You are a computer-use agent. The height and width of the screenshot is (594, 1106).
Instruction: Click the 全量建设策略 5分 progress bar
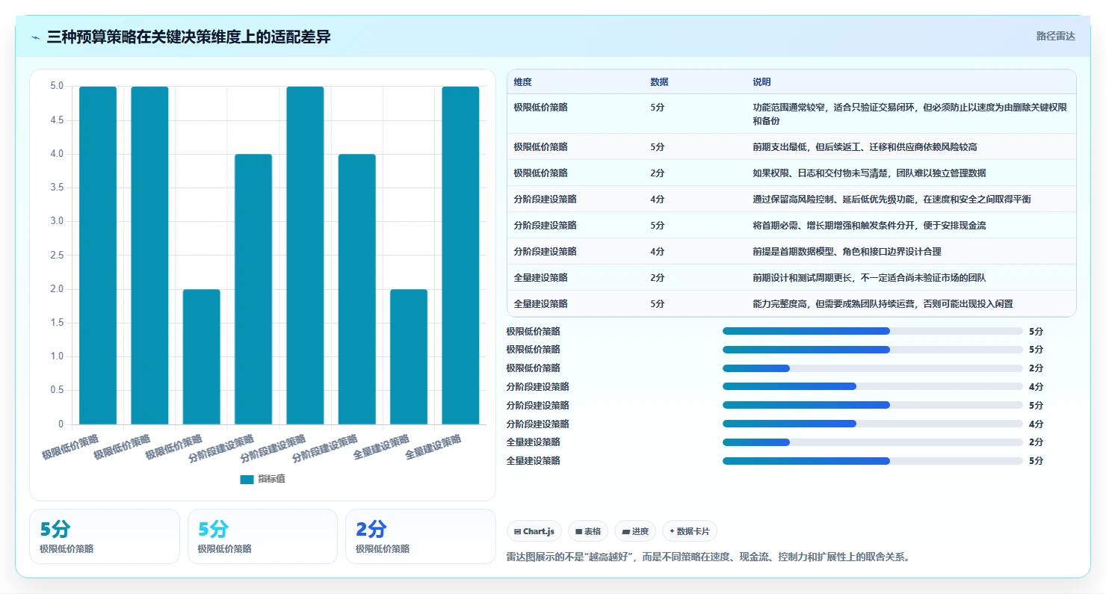click(872, 461)
